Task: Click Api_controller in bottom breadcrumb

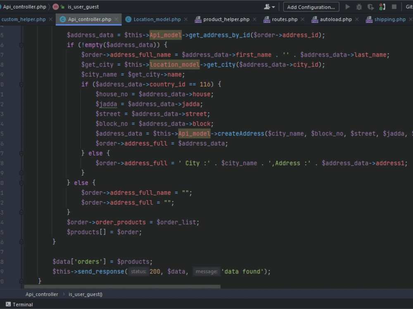Action: [x=42, y=294]
